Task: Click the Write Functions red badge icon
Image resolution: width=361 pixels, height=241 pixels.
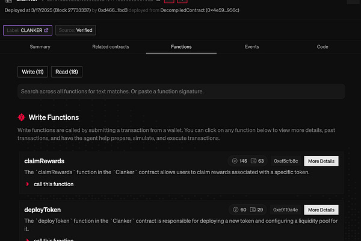Action: (x=22, y=117)
